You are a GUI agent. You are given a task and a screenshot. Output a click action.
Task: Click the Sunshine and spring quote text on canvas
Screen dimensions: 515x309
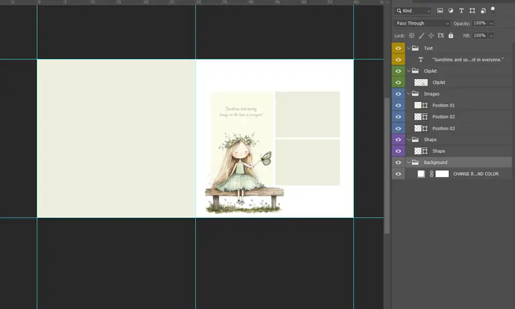(x=242, y=112)
